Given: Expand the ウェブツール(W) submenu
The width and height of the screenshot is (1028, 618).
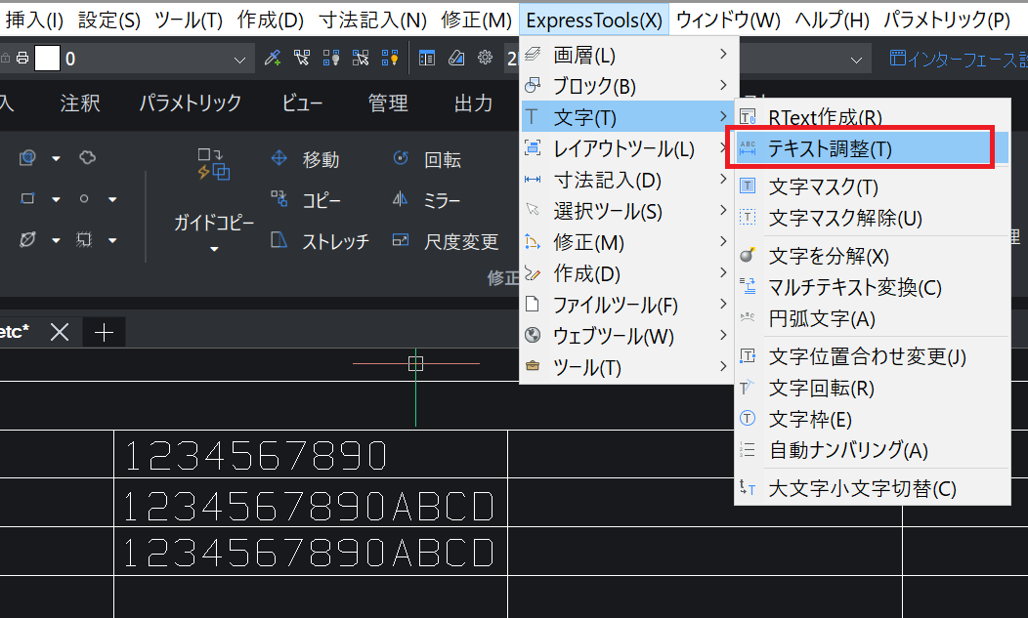Looking at the screenshot, I should 628,336.
